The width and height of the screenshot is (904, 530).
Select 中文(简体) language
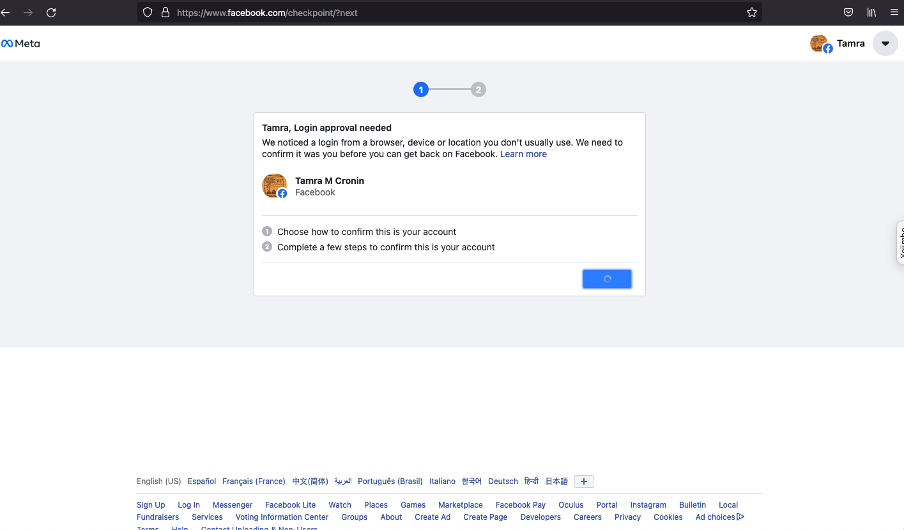[x=310, y=481]
